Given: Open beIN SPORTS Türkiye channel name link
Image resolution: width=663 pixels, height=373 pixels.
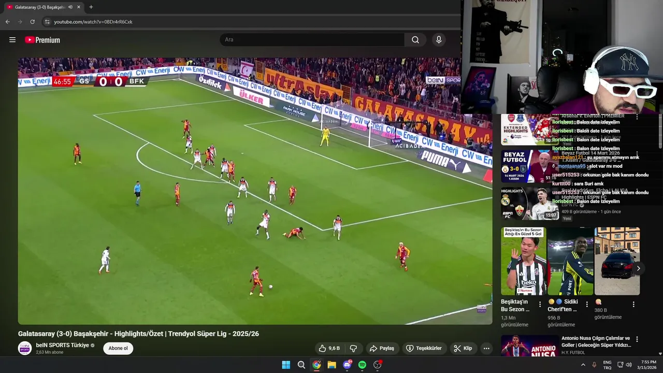Looking at the screenshot, I should pyautogui.click(x=62, y=345).
